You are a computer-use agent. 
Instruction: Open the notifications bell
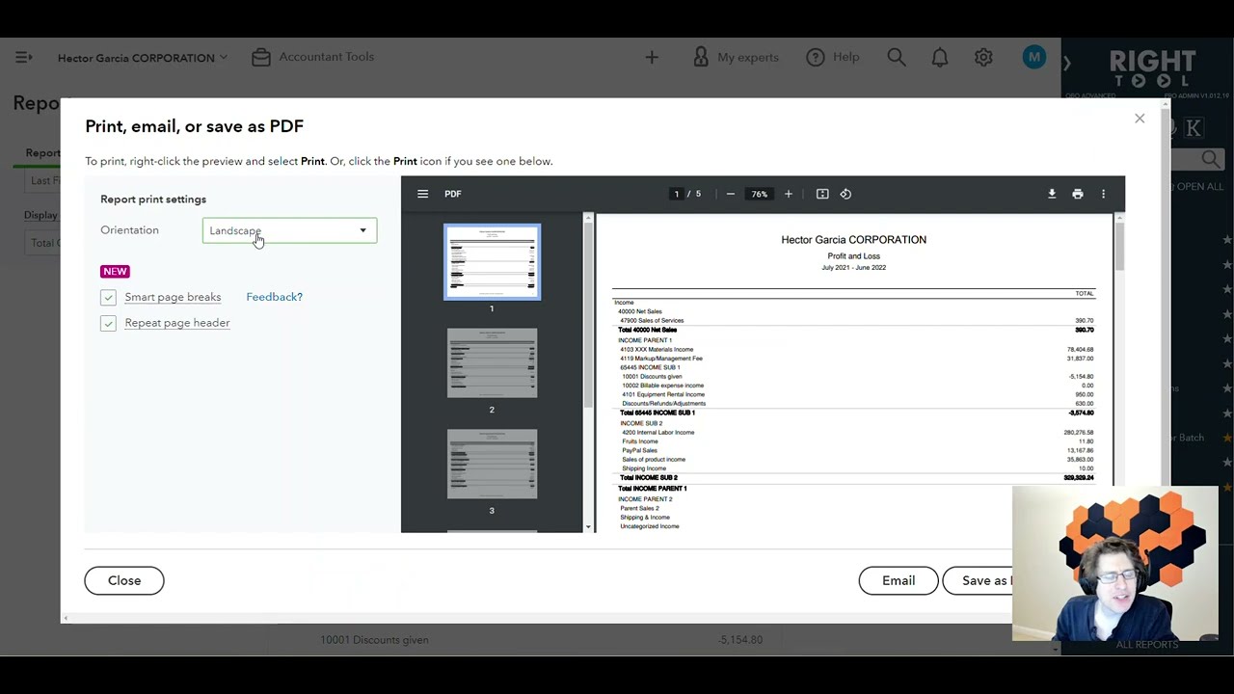pos(940,58)
